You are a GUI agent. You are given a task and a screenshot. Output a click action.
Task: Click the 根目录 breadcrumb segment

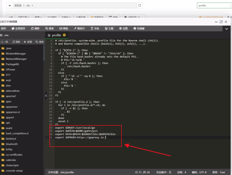click(18, 6)
